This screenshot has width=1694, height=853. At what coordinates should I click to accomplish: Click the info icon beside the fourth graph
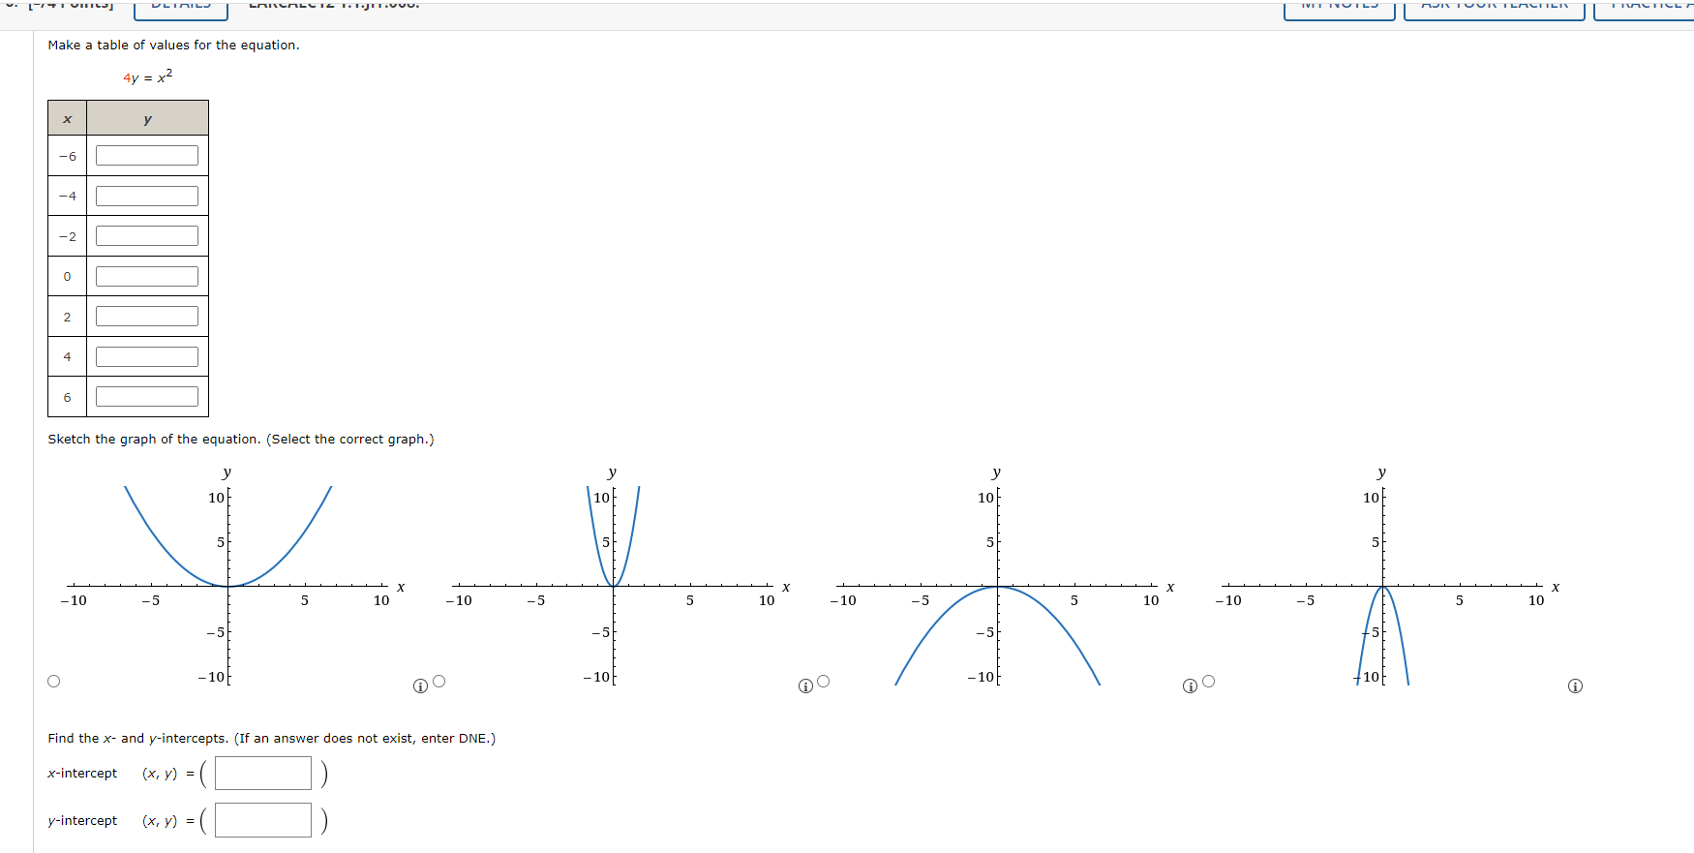tap(1574, 685)
